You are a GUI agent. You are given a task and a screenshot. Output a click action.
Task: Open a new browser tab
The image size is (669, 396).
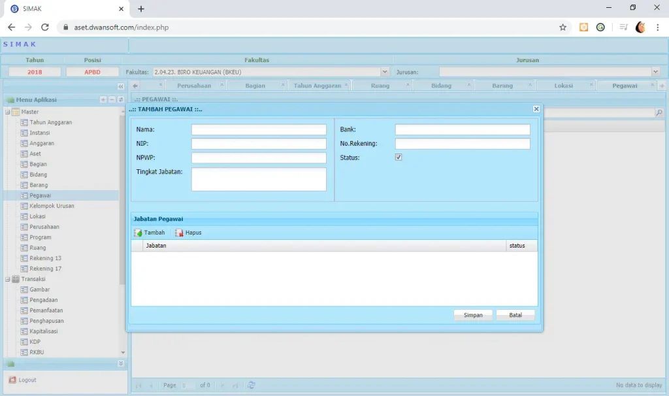(x=141, y=8)
